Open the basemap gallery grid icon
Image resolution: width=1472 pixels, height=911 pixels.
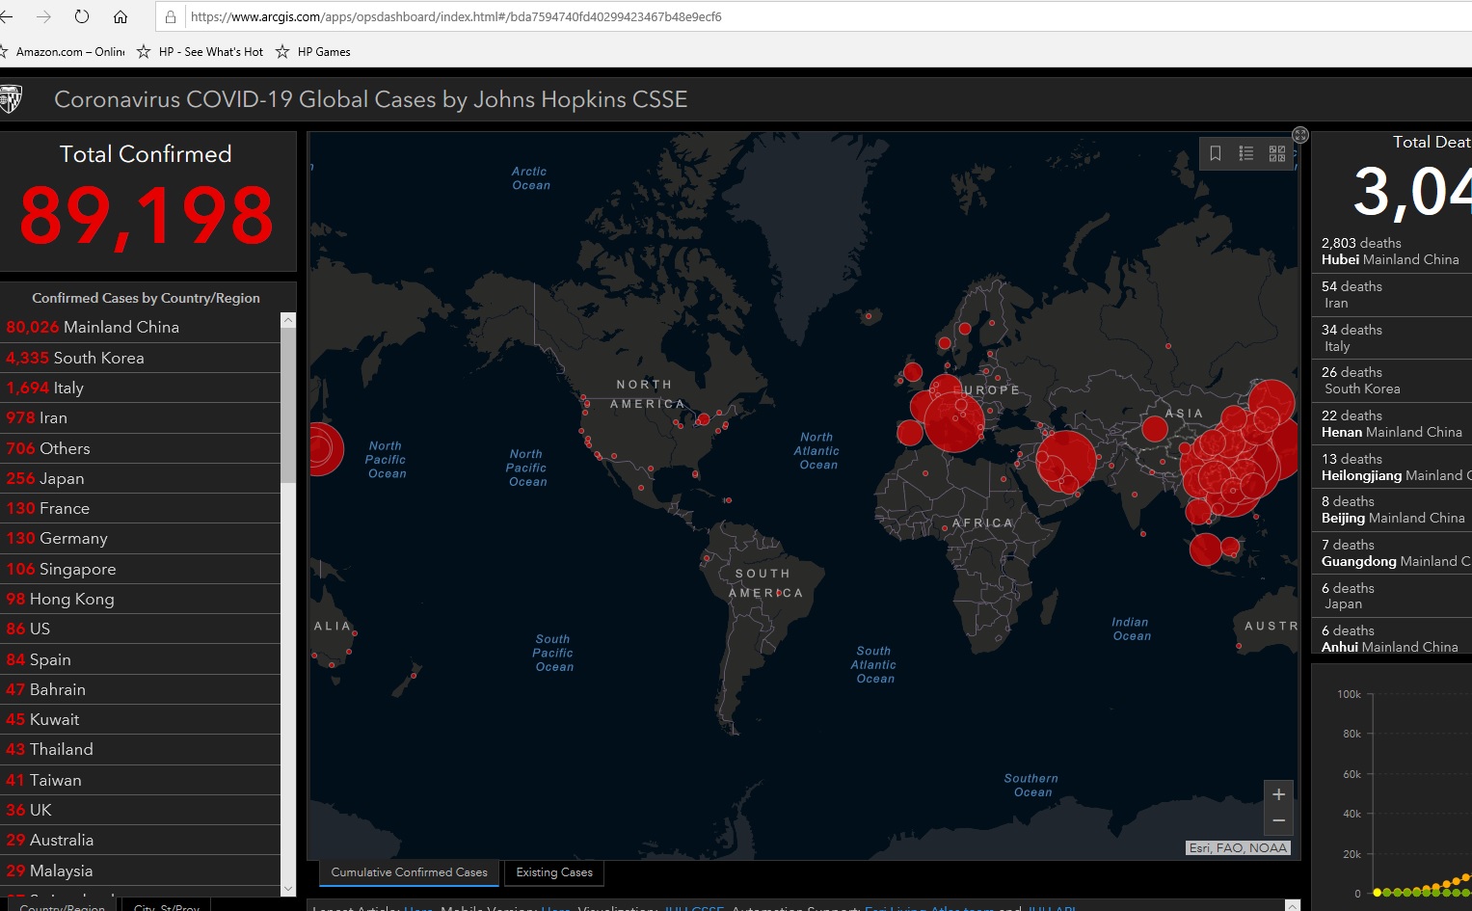coord(1277,153)
